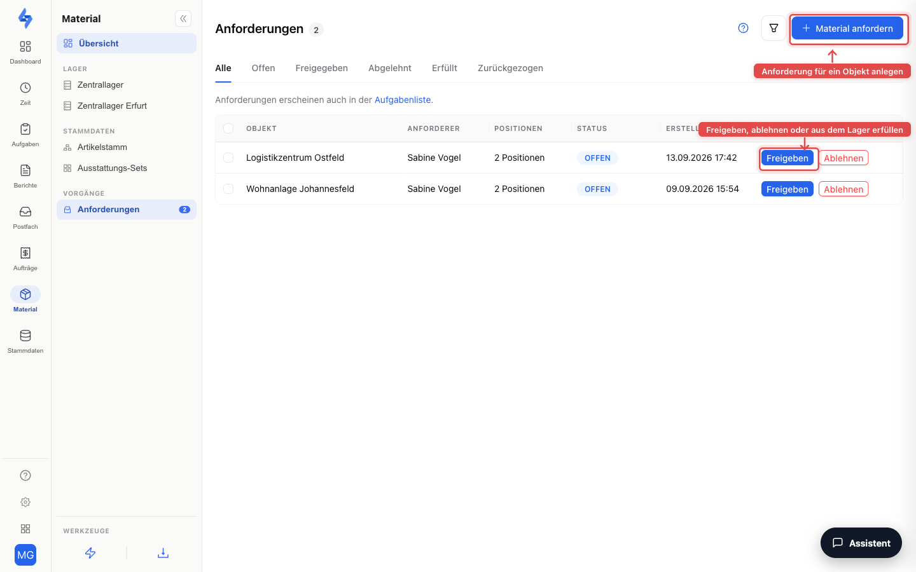This screenshot has width=916, height=572.
Task: Toggle the select-all checkbox in table header
Action: pos(228,128)
